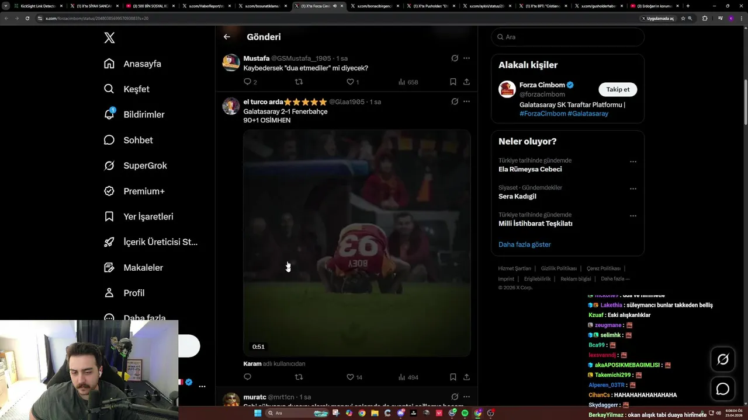
Task: Switch to KickSight Link Detector tab
Action: point(38,6)
